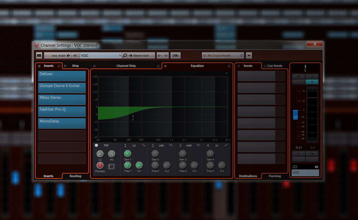The height and width of the screenshot is (220, 358).
Task: Click the Gain 1 knob
Action: 128,154
